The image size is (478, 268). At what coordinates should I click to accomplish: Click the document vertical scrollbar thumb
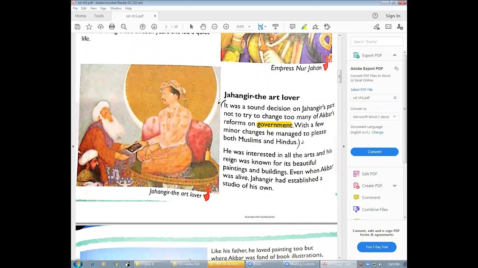coord(339,76)
